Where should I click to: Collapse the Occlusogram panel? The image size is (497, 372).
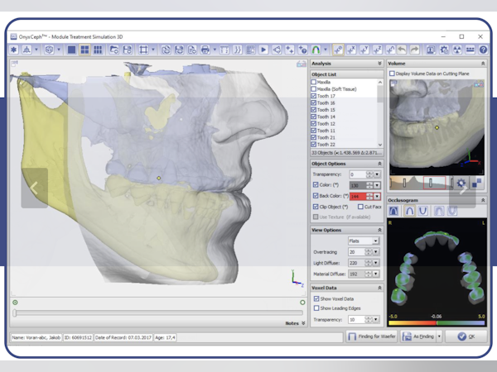(483, 200)
